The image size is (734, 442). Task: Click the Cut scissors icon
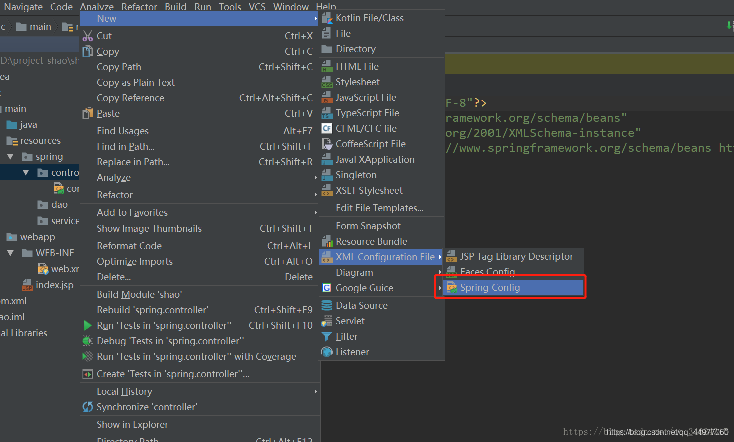coord(88,36)
